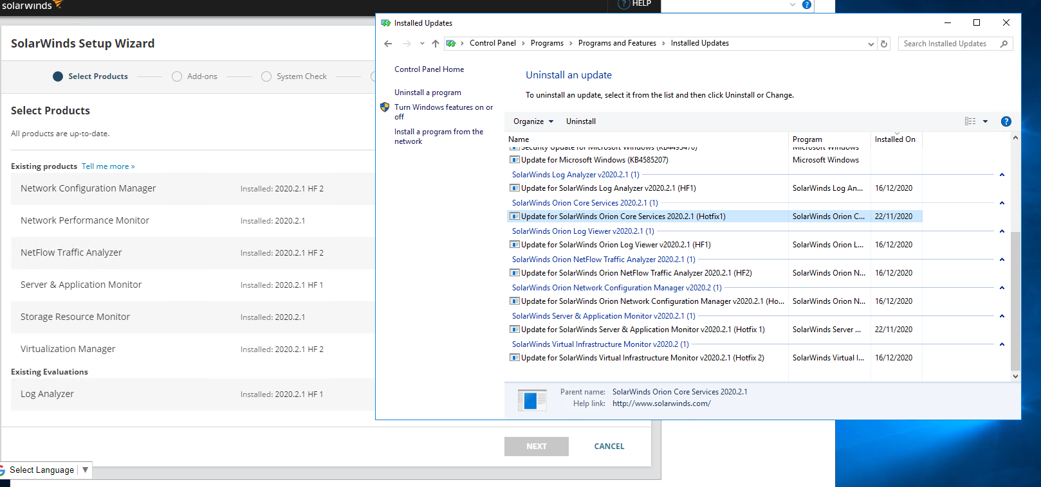Click the forward navigation arrow

pyautogui.click(x=407, y=44)
